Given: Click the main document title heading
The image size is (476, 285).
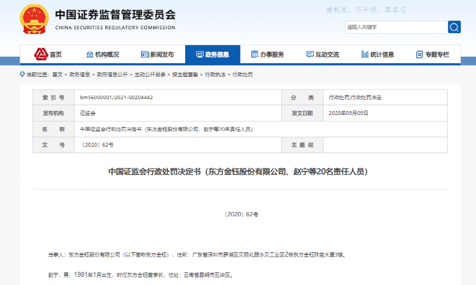Looking at the screenshot, I should click(x=238, y=172).
